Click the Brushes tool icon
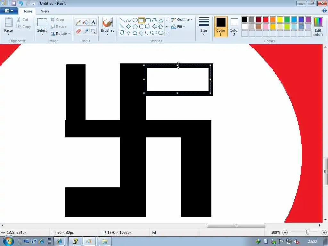Image resolution: width=328 pixels, height=246 pixels. coord(108,22)
